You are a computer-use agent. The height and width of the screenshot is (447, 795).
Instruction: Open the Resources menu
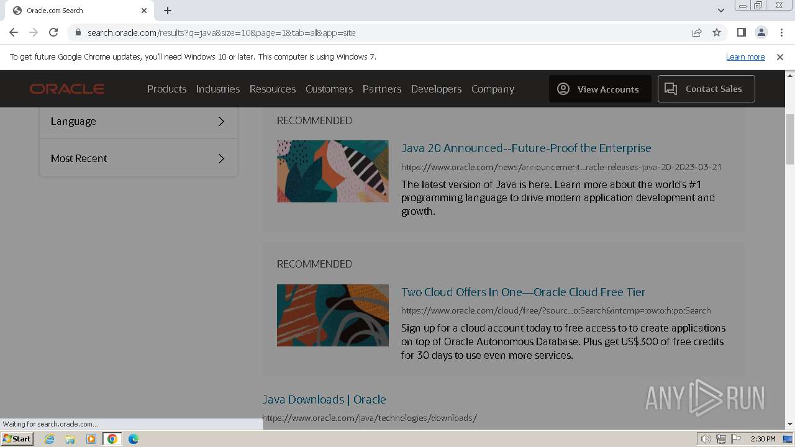coord(273,89)
